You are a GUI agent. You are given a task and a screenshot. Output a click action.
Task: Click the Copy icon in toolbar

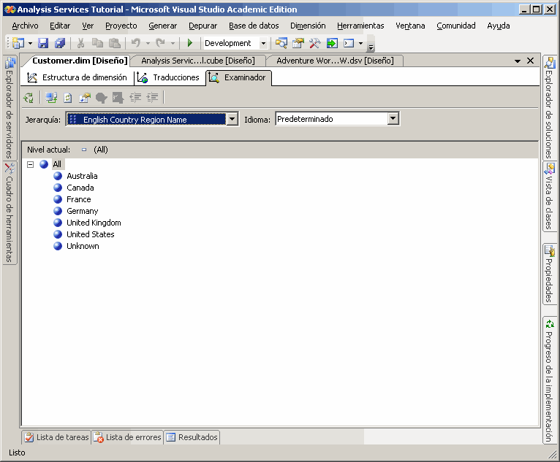pos(97,43)
